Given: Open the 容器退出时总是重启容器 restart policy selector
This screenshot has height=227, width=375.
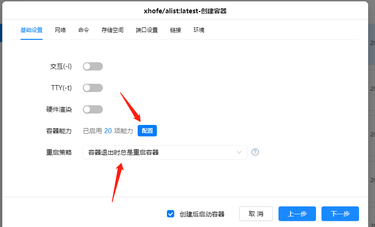Looking at the screenshot, I should (x=165, y=152).
